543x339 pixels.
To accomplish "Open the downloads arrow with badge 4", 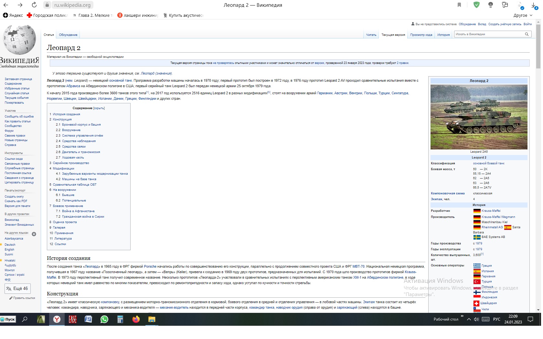I will point(534,5).
